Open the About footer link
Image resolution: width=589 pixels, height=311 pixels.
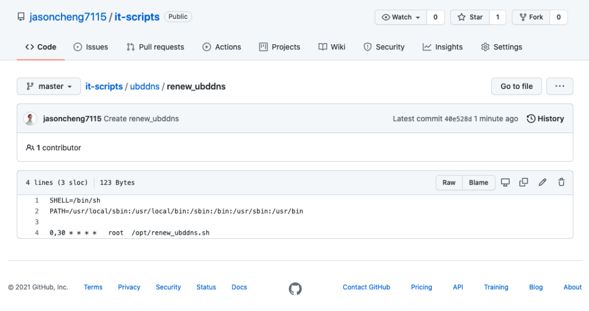[x=572, y=287]
